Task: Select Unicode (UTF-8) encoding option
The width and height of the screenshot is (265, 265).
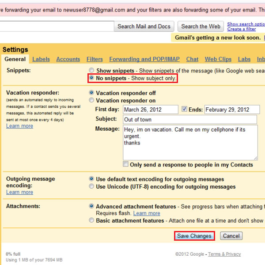Action: point(91,186)
